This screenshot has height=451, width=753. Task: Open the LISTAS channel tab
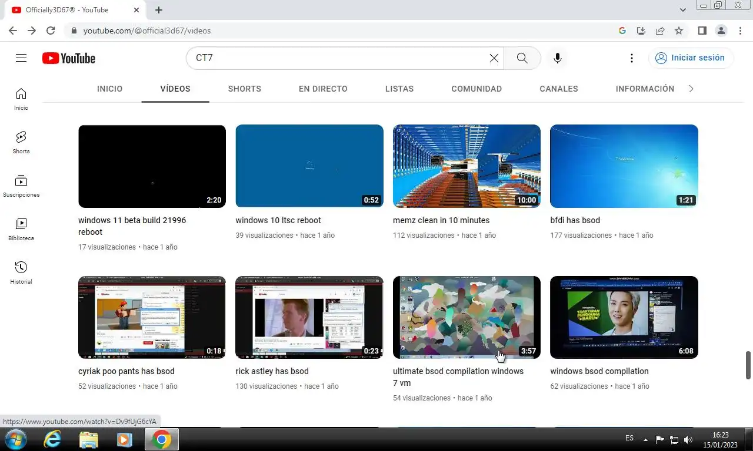(x=399, y=89)
